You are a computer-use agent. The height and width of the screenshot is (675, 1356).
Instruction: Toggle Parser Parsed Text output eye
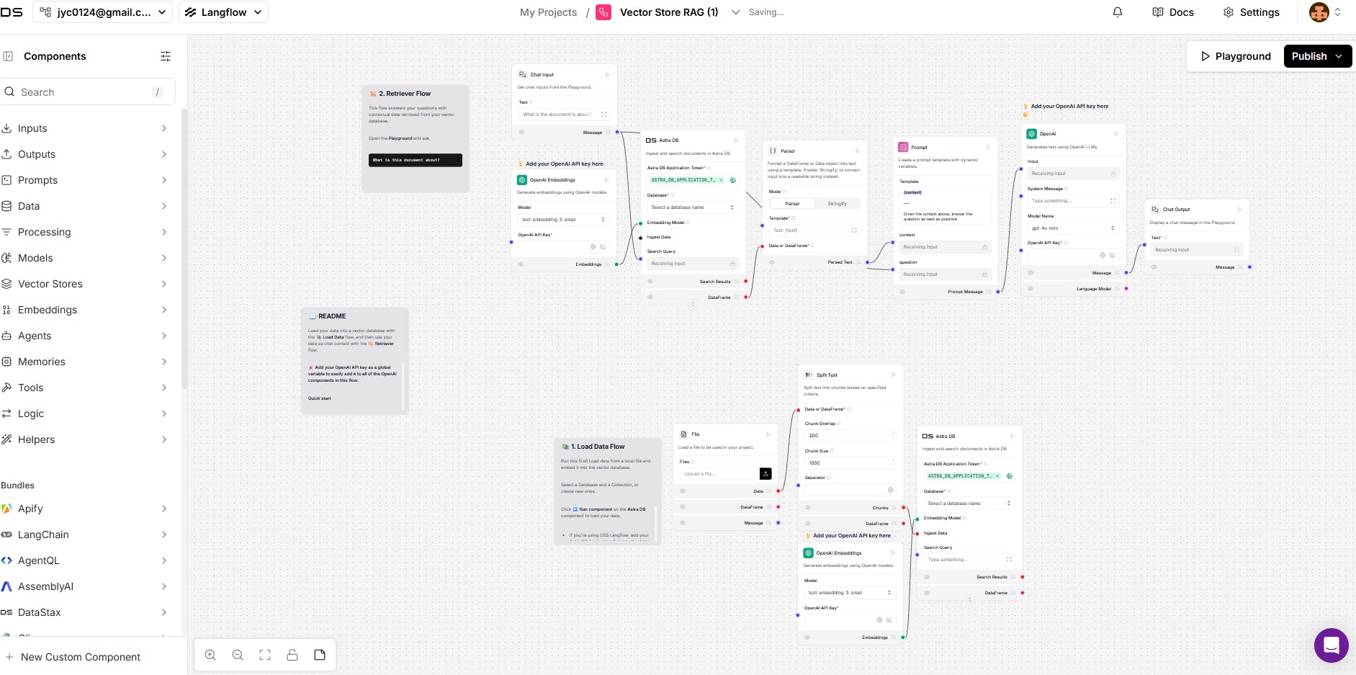pos(772,262)
